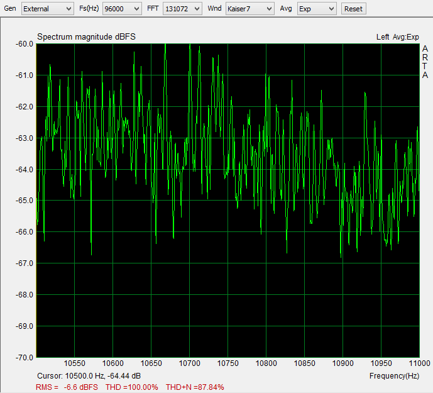Click the Reset button

(x=353, y=9)
